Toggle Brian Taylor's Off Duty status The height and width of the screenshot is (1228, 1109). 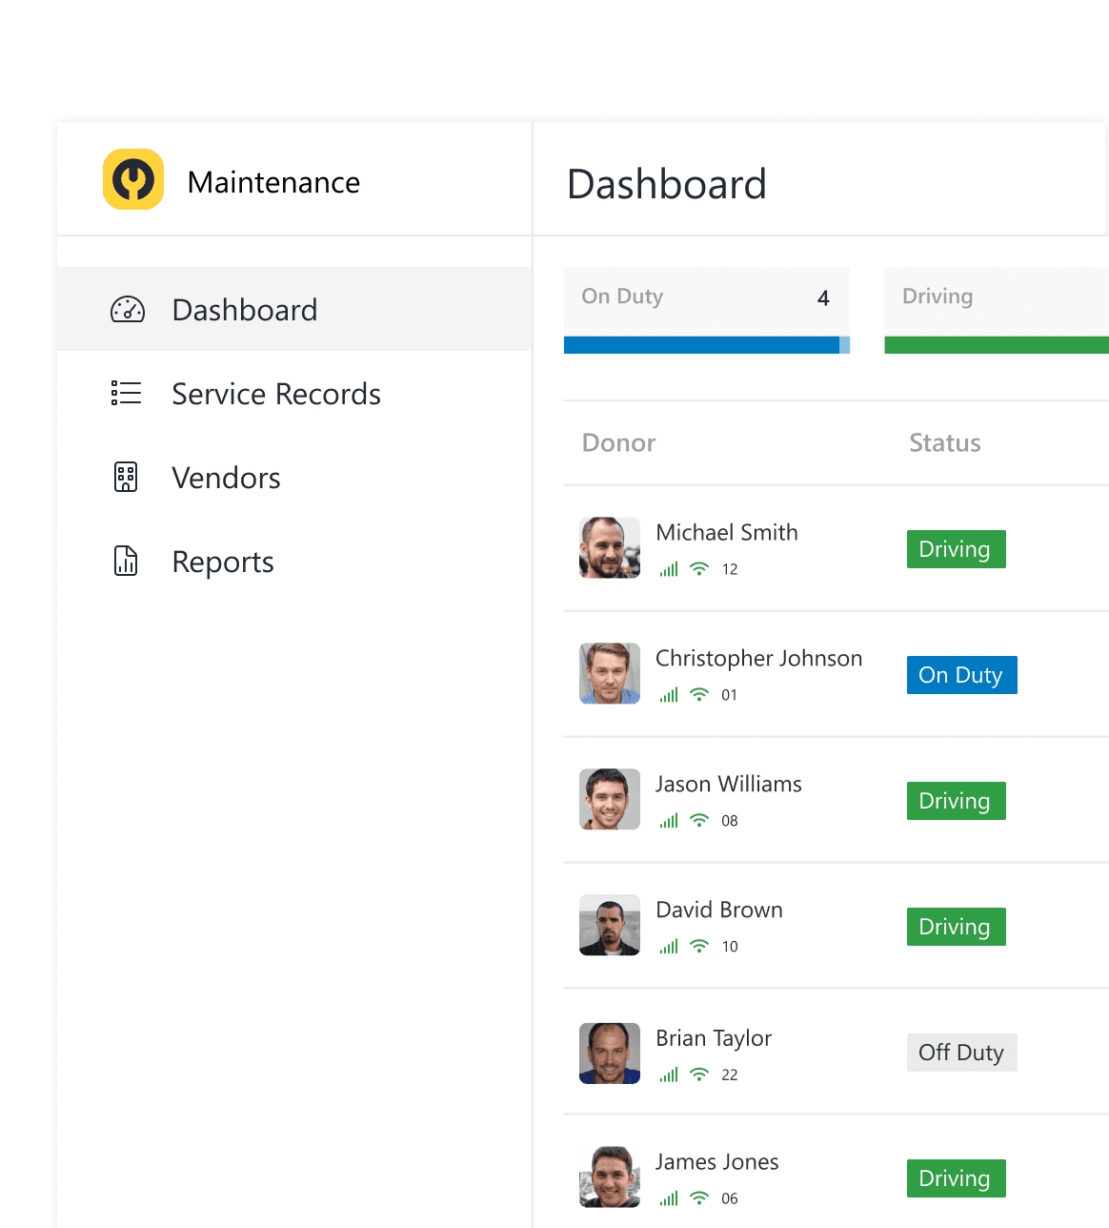(961, 1052)
